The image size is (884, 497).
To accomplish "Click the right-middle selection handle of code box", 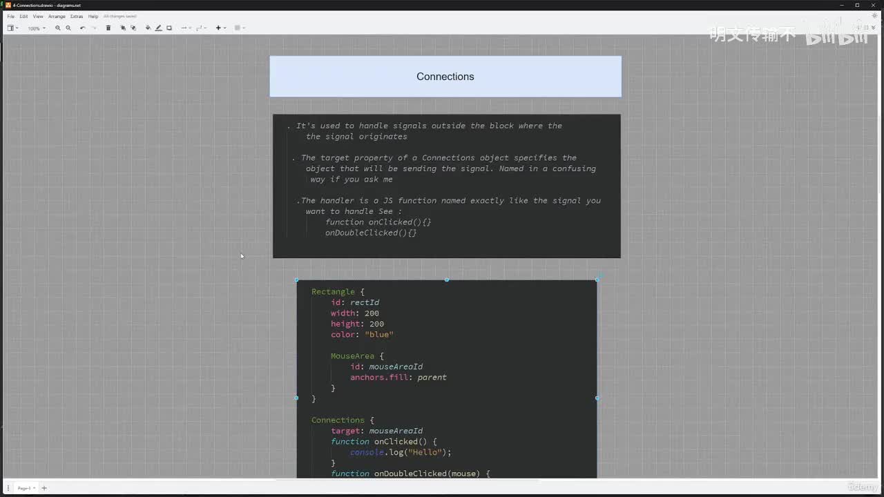I will [x=597, y=398].
